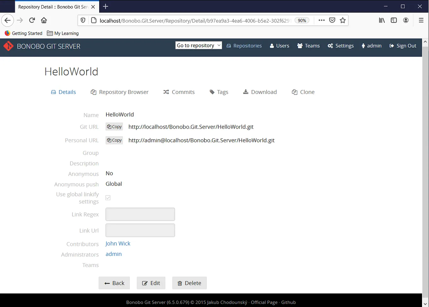This screenshot has height=307, width=429.
Task: Click the Copy icon next to Git URL
Action: click(114, 126)
